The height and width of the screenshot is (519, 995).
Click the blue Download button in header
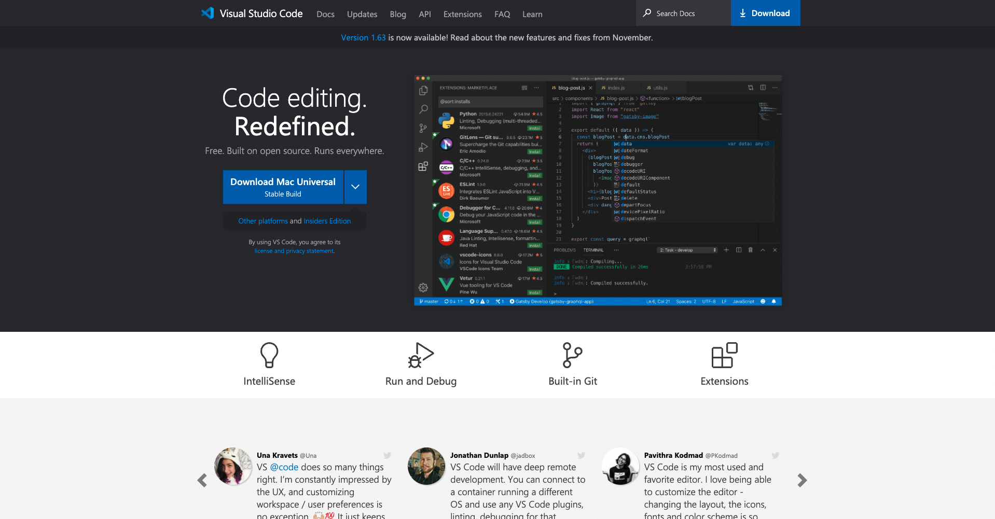[765, 13]
